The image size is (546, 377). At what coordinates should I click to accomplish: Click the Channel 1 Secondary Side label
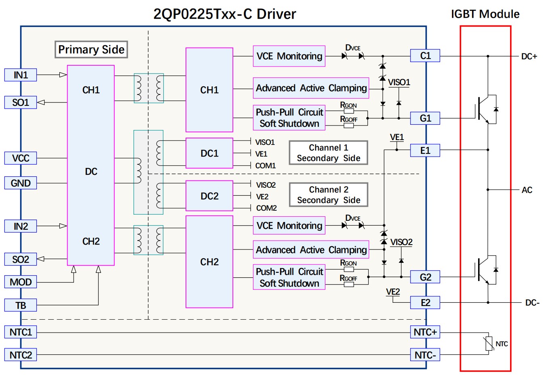click(329, 153)
